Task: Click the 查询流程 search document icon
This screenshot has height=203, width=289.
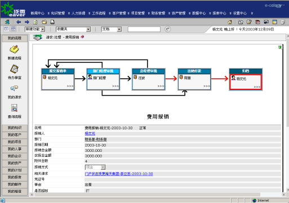Action: click(14, 108)
